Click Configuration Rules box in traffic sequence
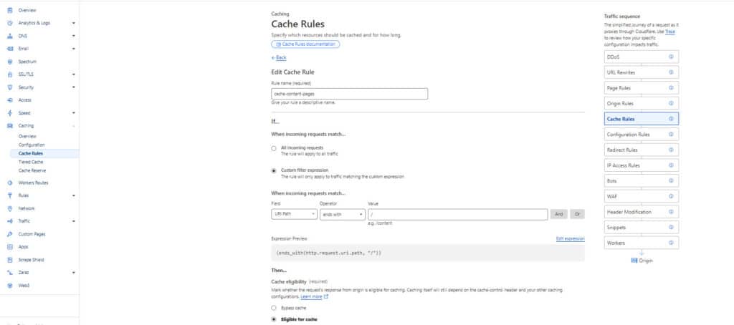Viewport: 734px width, 325px height. (642, 134)
